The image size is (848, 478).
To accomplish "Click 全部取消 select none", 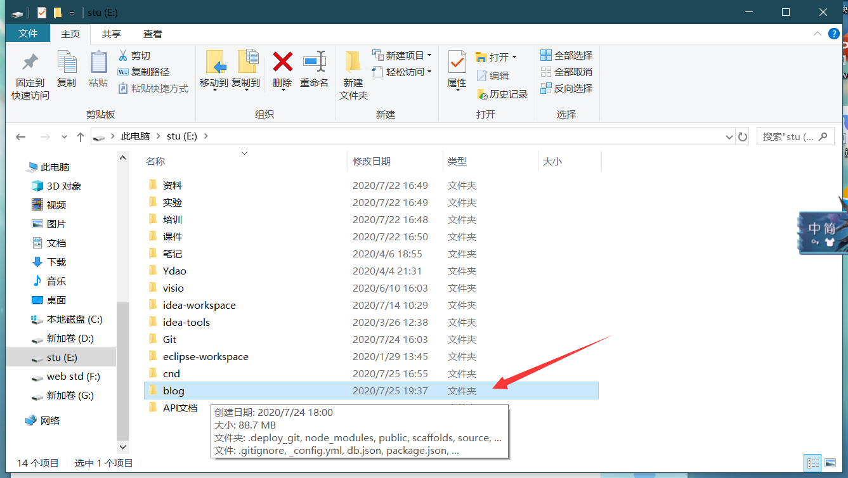I will point(566,72).
